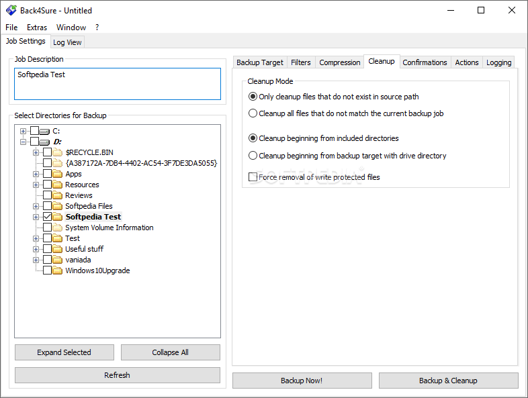Open the Logging tab
This screenshot has height=398, width=528.
[498, 62]
